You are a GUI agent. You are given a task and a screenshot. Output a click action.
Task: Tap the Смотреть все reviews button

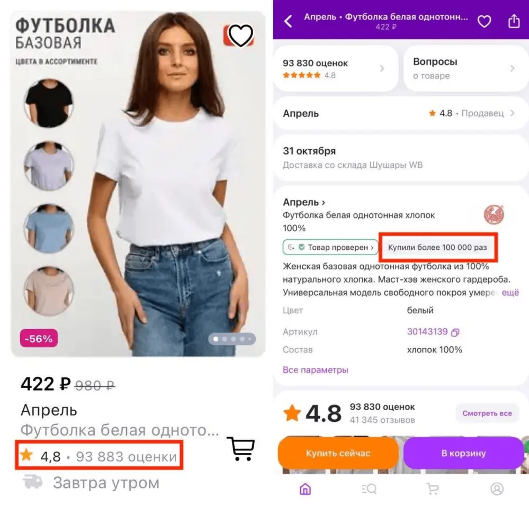(x=487, y=413)
